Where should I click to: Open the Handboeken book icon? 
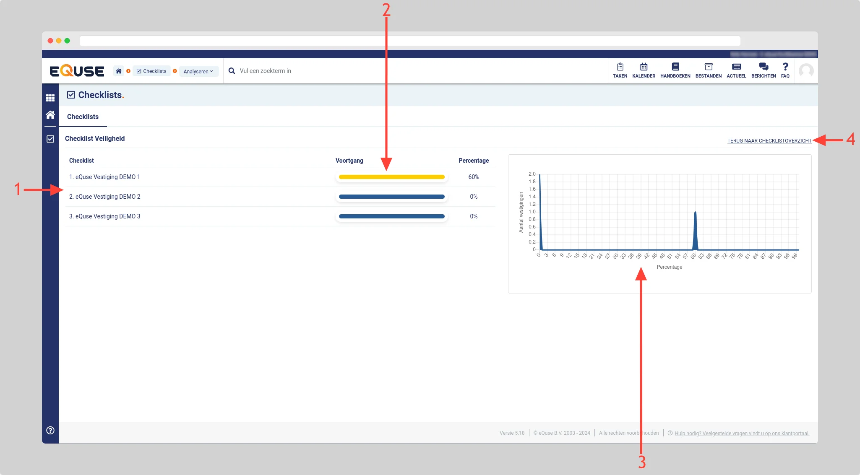click(x=675, y=67)
